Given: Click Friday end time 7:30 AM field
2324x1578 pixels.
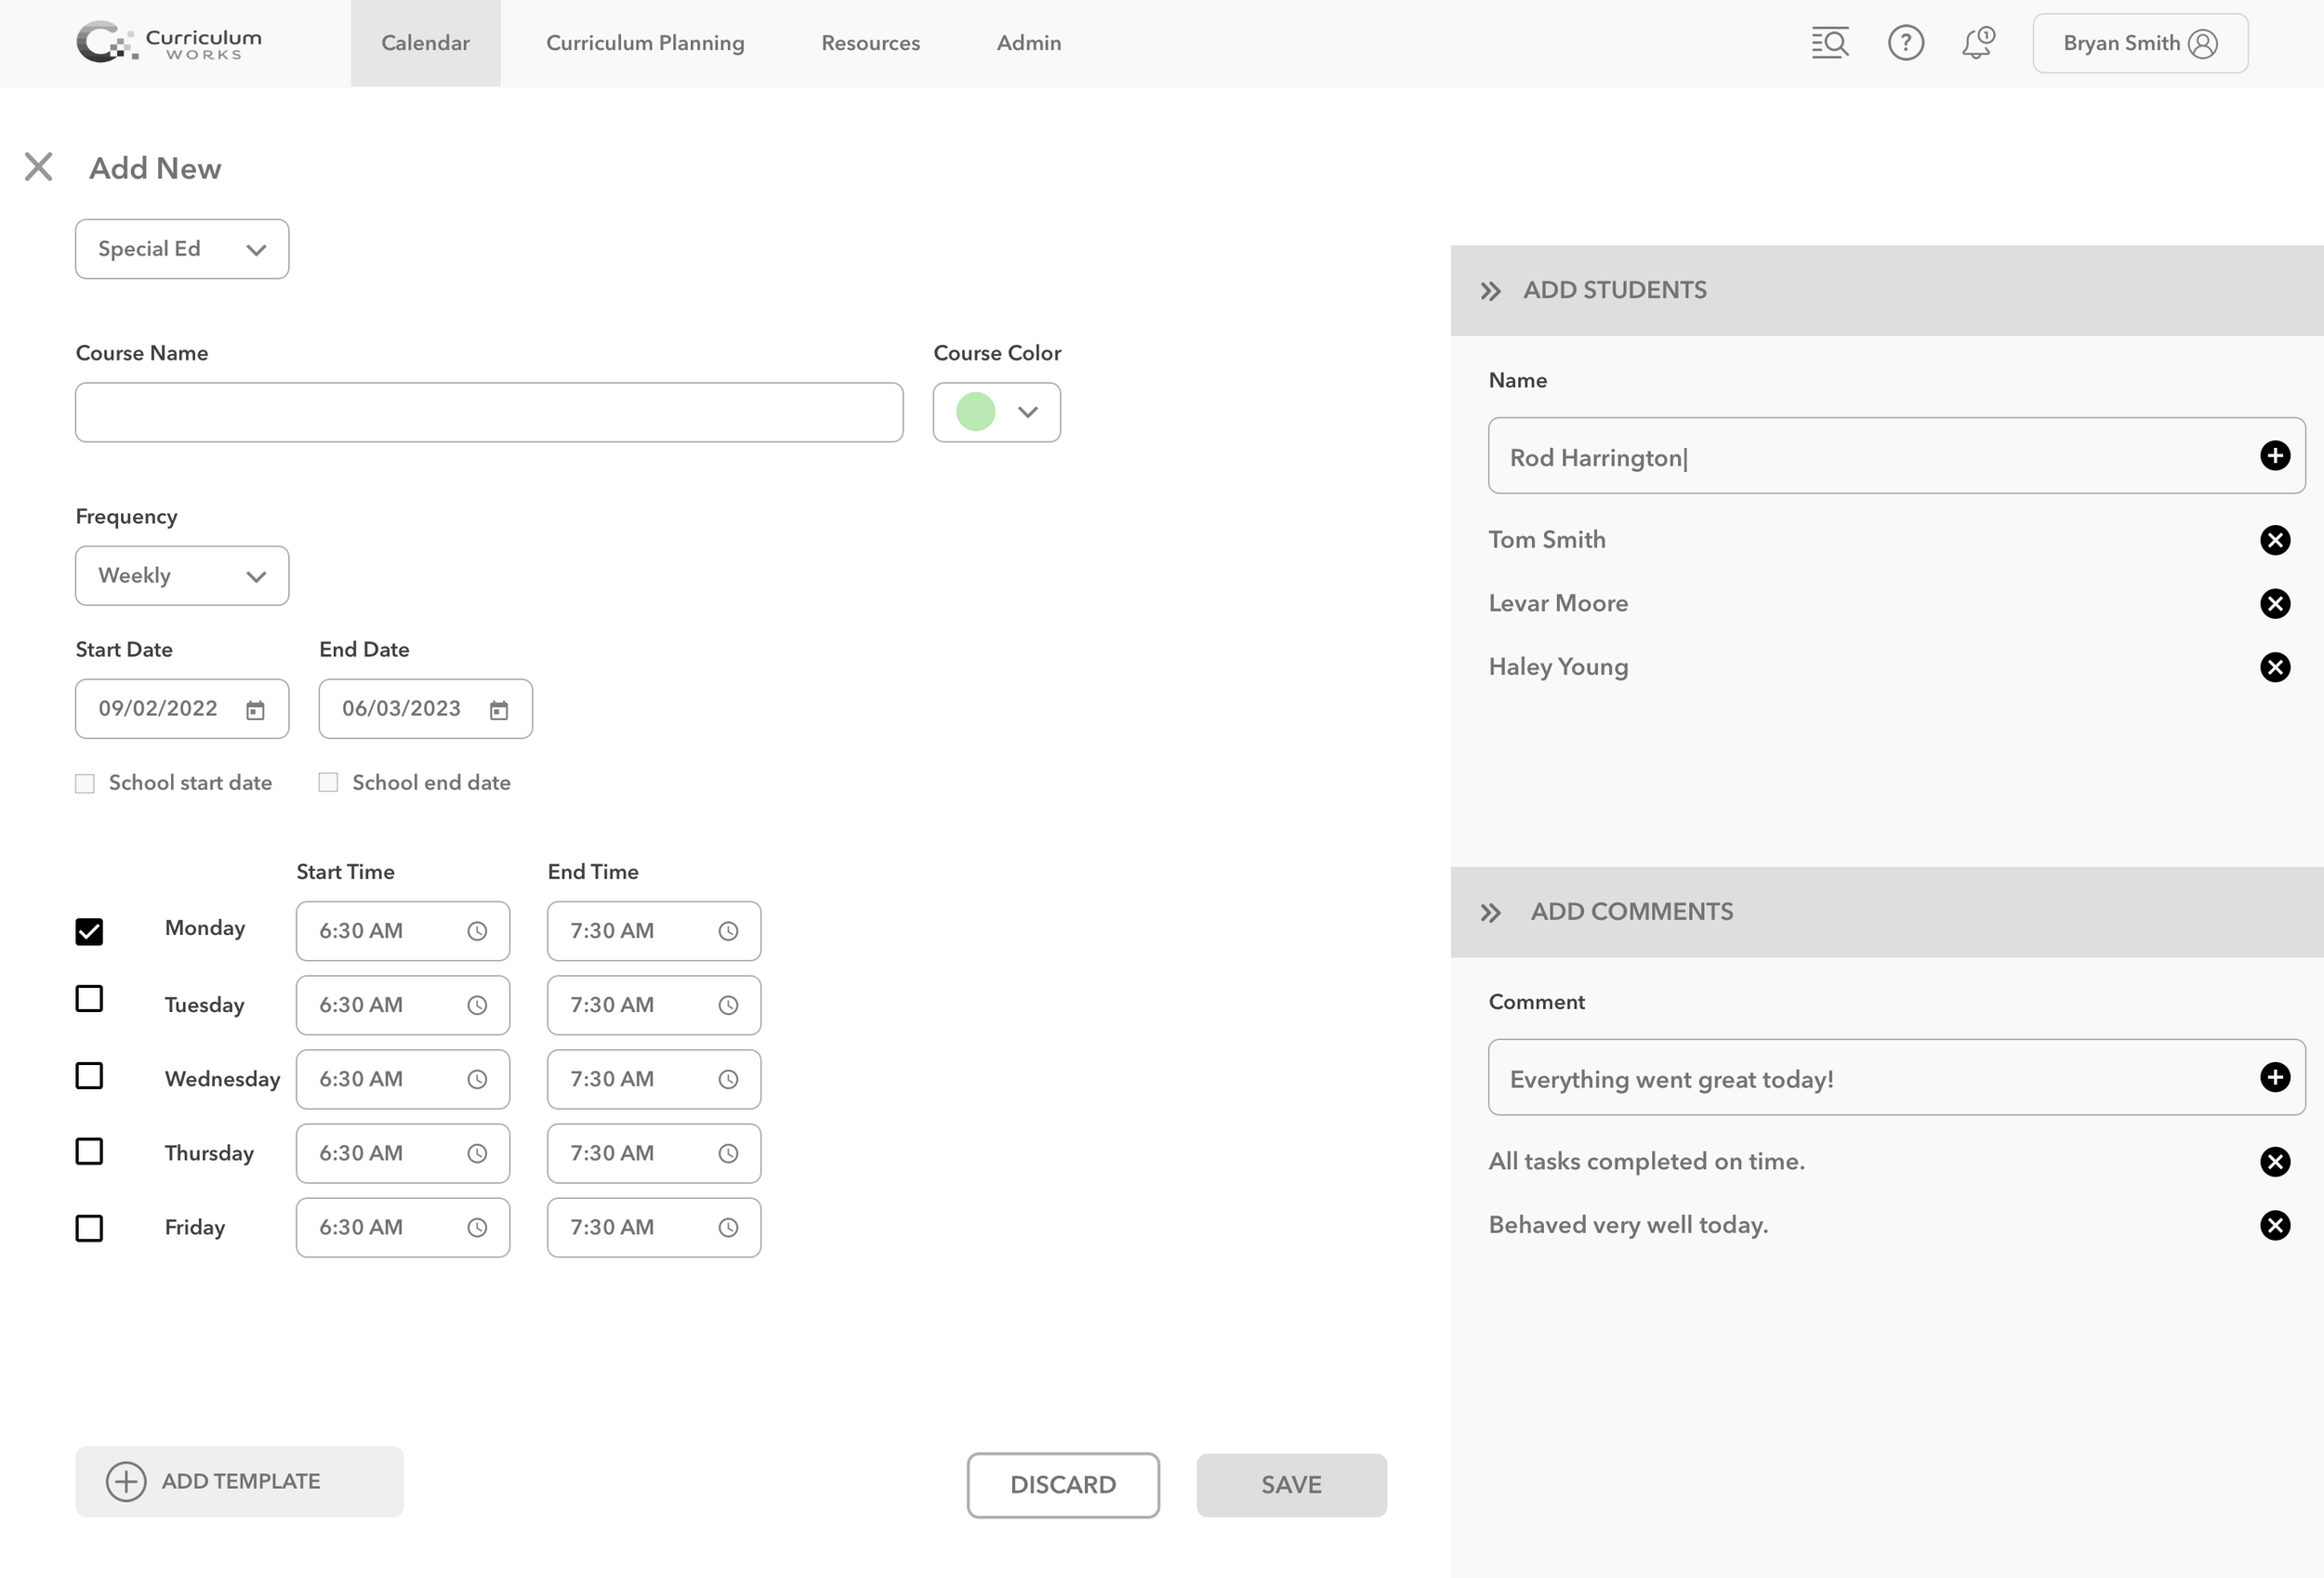Looking at the screenshot, I should tap(653, 1227).
